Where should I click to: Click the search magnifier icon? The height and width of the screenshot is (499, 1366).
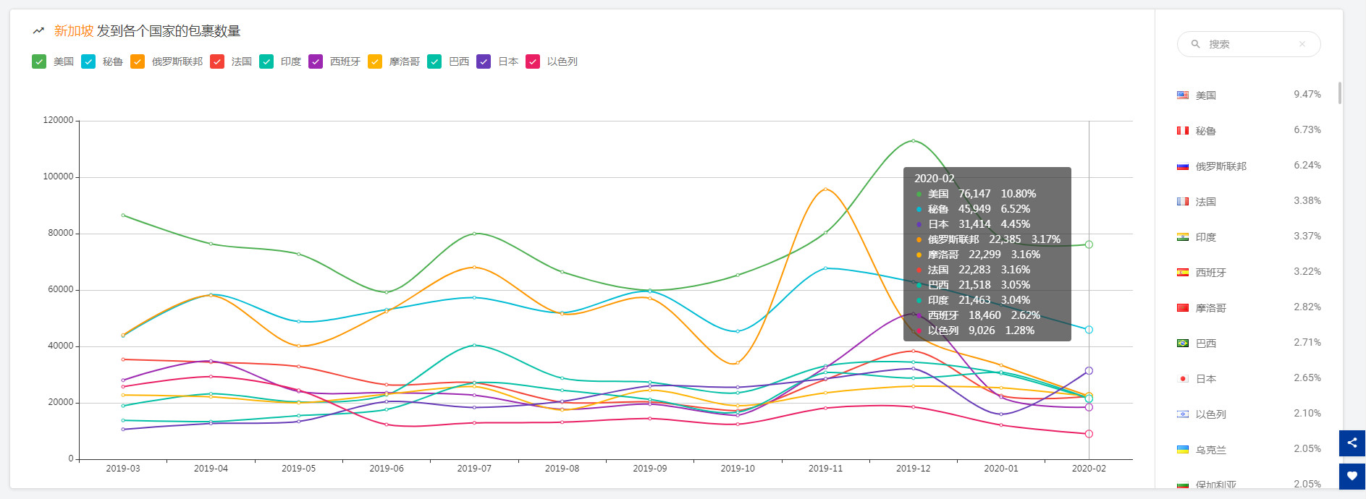point(1196,44)
